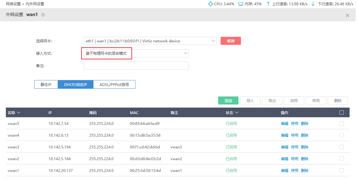Click the green 添加 button

tap(228, 101)
